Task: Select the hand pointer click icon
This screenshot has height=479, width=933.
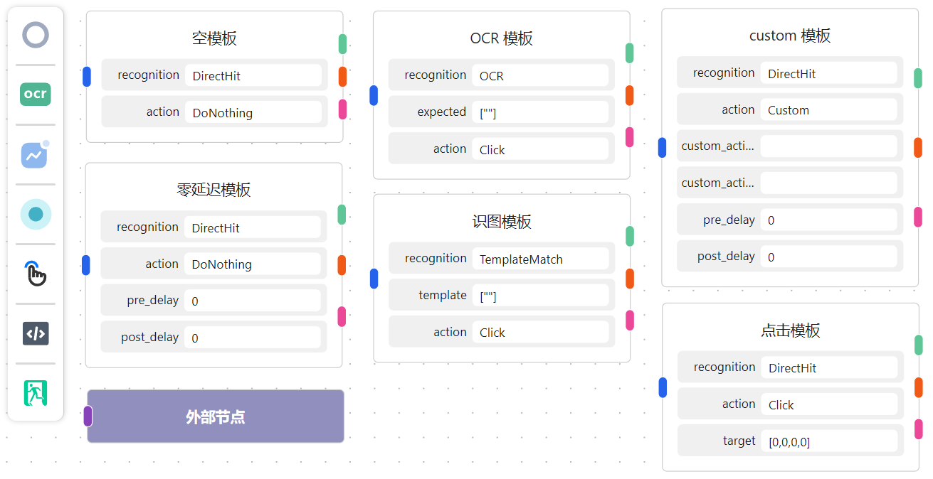Action: (x=36, y=274)
